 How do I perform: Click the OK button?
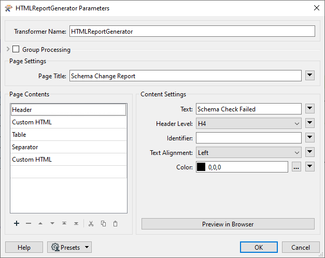[259, 247]
